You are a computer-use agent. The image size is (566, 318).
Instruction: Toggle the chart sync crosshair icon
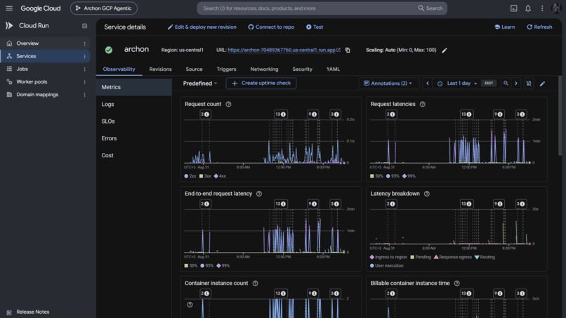coord(529,84)
